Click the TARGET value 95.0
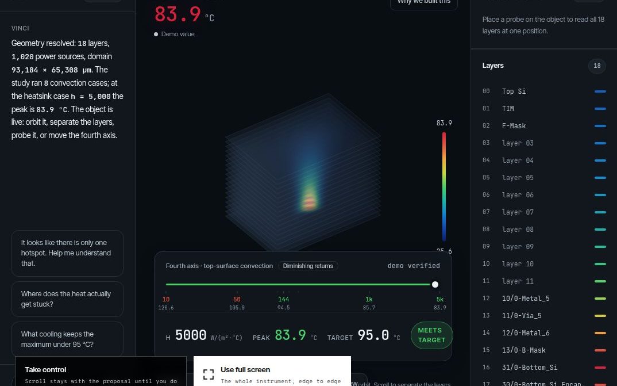The height and width of the screenshot is (386, 617). coord(373,335)
